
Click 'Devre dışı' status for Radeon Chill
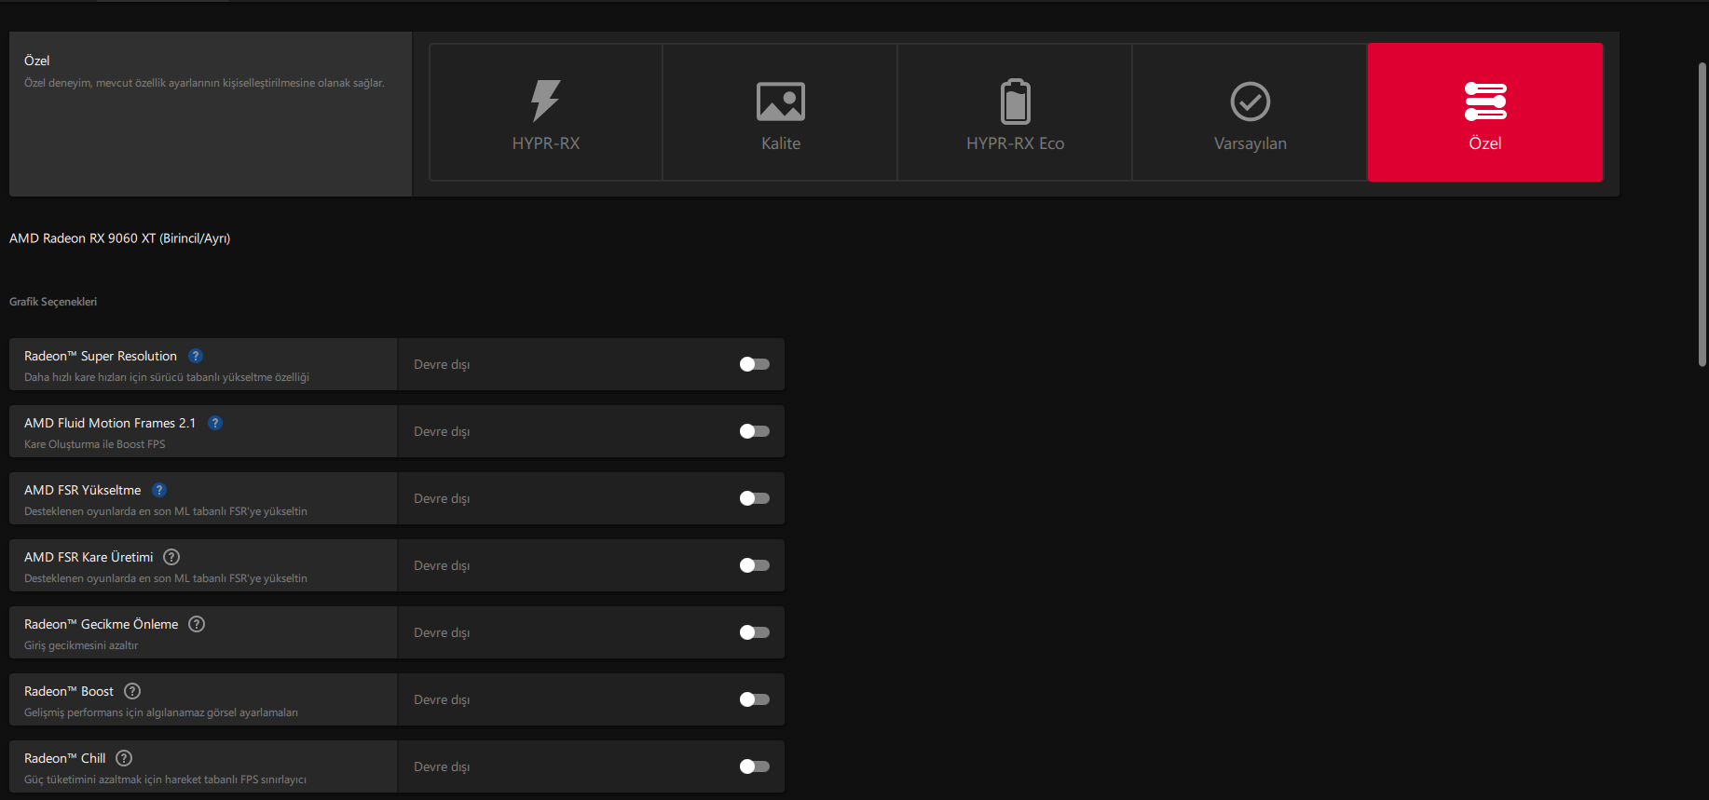[x=442, y=766]
